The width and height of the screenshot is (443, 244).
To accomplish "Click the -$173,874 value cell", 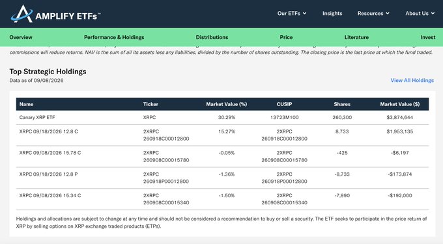I will (x=400, y=174).
